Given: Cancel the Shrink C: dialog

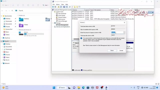Looking at the screenshot, I should [121, 50].
